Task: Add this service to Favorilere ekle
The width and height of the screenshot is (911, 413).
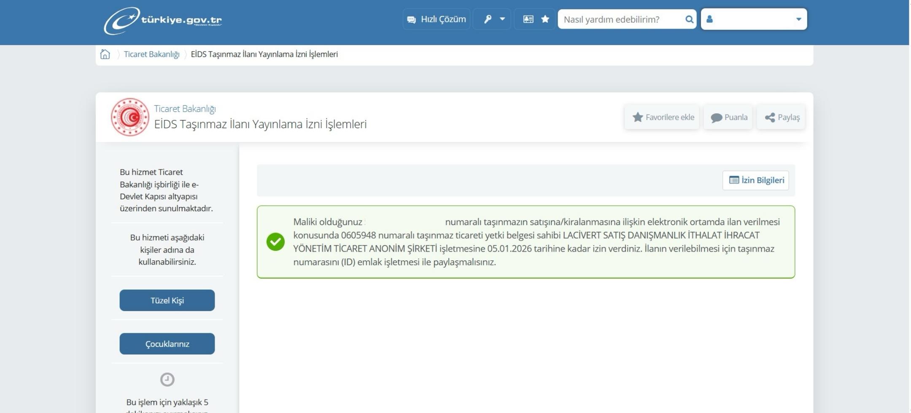Action: [662, 117]
